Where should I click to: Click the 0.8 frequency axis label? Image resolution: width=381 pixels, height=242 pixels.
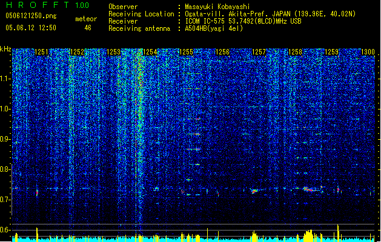[x=5, y=169]
